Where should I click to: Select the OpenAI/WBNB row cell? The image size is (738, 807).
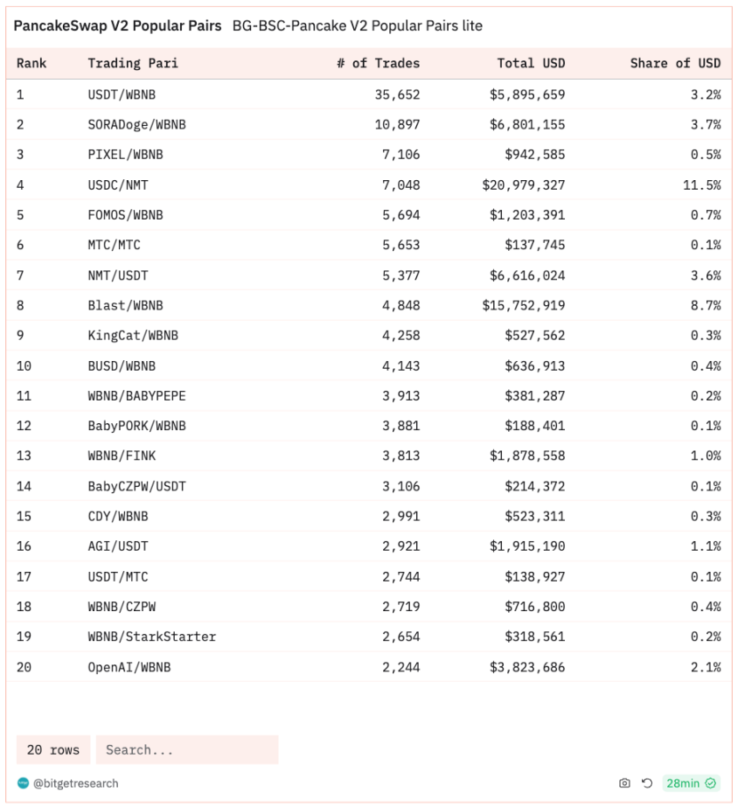pyautogui.click(x=129, y=667)
